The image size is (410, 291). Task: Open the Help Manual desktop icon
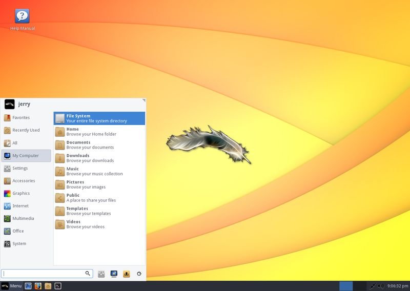pyautogui.click(x=23, y=17)
